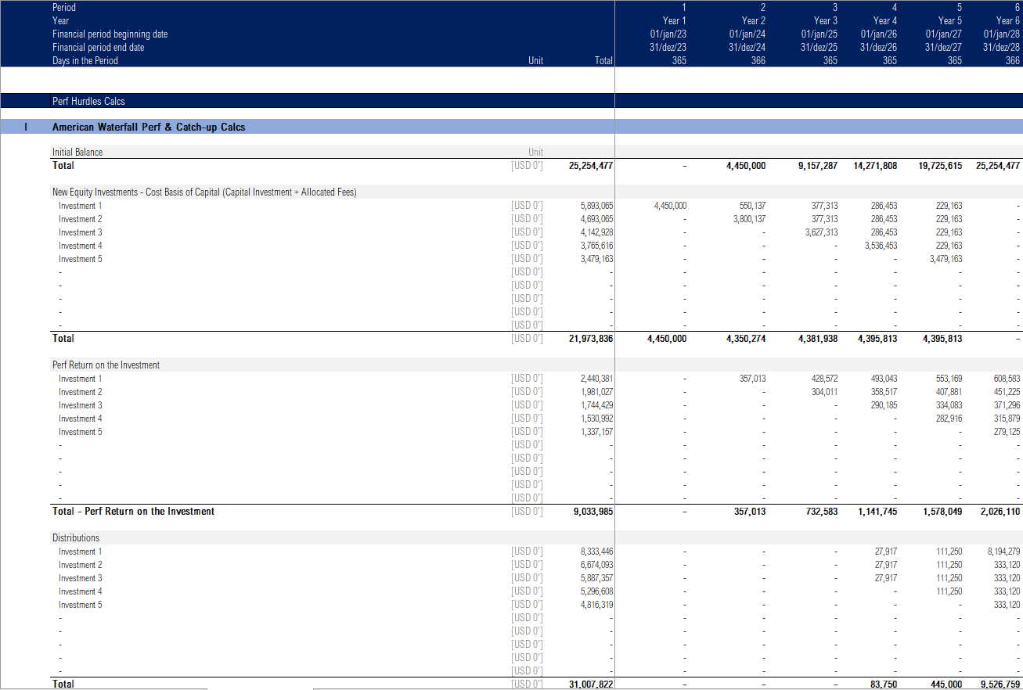This screenshot has width=1023, height=690.
Task: Click the 3,536,453 cell for Investment 4
Action: coord(881,246)
